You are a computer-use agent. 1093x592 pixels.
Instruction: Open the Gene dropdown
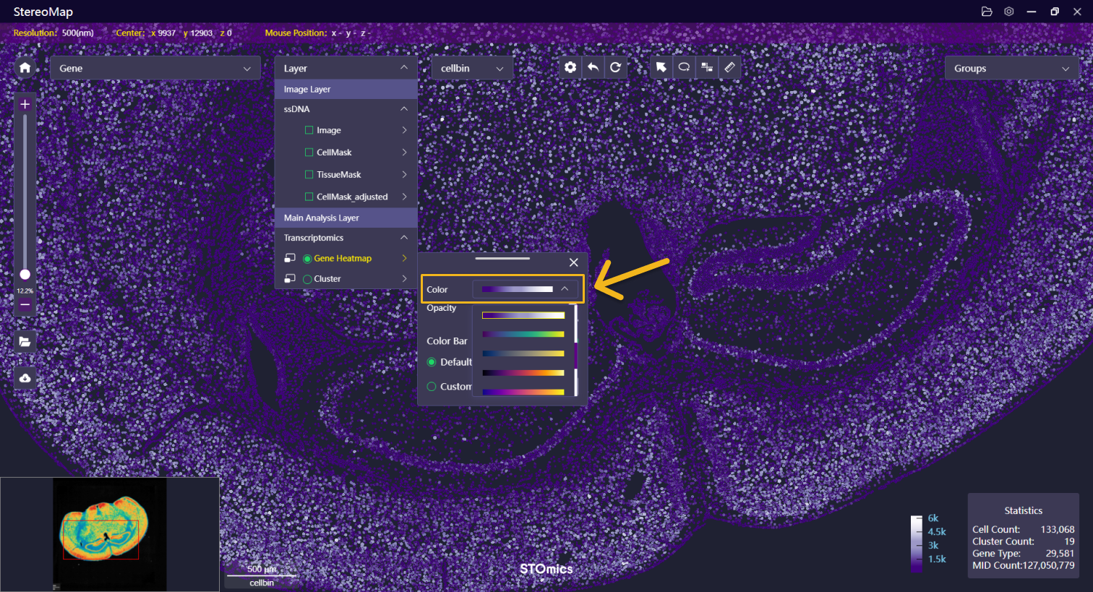tap(155, 68)
